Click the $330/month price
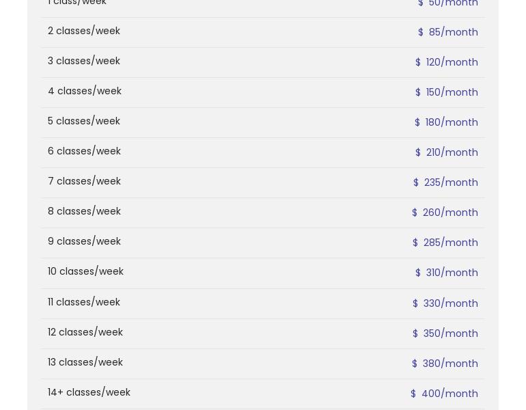526x410 pixels. tap(445, 303)
